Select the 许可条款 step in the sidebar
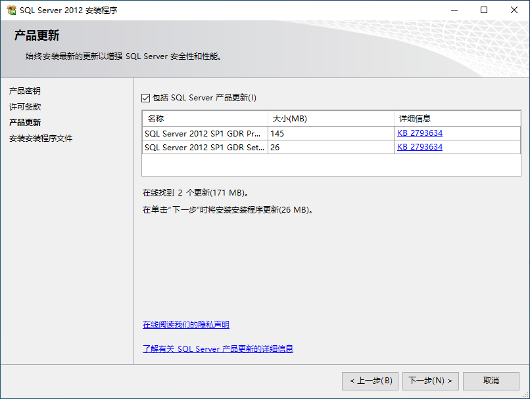Screen dimensions: 530x399 25,106
